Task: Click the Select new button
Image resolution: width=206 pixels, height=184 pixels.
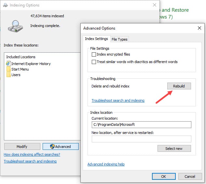Action: [174, 149]
